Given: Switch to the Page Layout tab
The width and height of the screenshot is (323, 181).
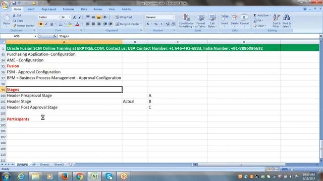Looking at the screenshot, I should point(49,9).
